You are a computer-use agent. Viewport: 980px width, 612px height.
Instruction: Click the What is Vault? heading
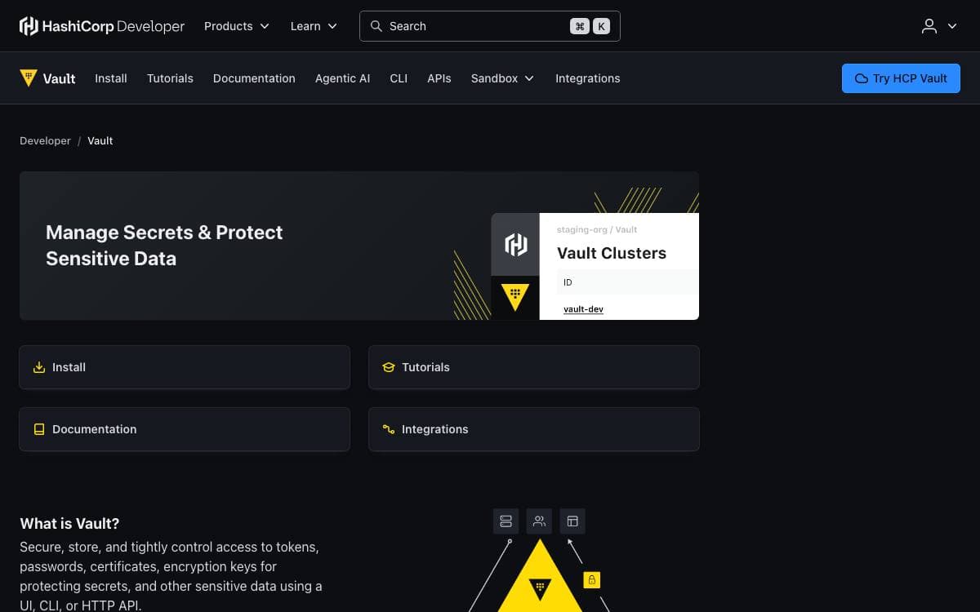69,524
